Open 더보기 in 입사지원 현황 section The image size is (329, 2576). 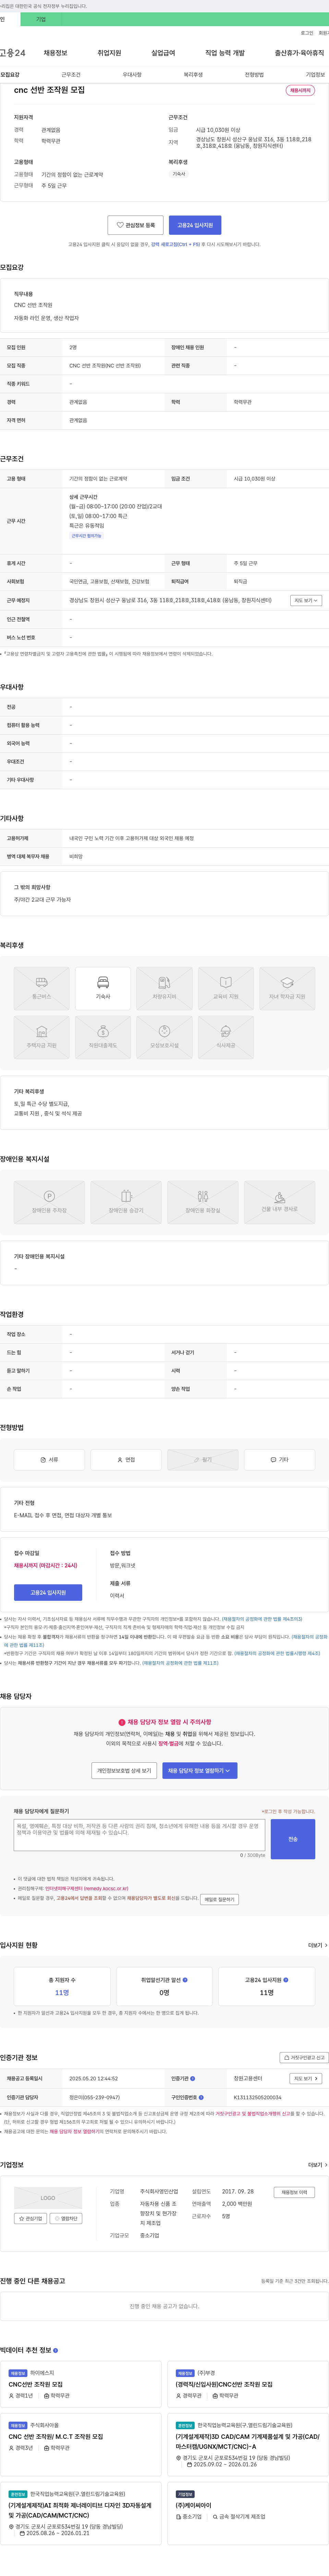tap(317, 1945)
